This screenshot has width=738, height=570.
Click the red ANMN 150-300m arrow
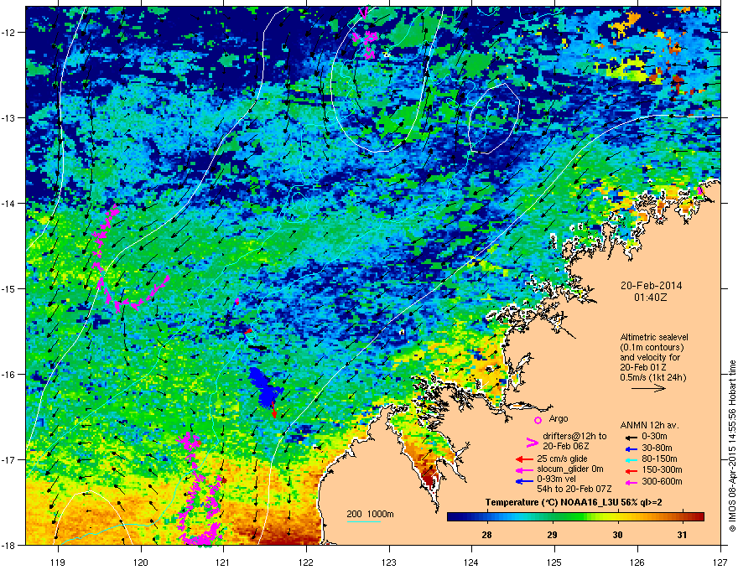pyautogui.click(x=631, y=470)
